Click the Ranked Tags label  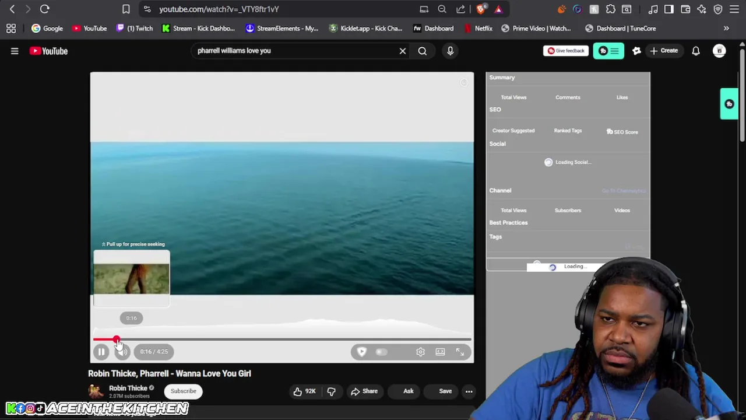click(568, 131)
